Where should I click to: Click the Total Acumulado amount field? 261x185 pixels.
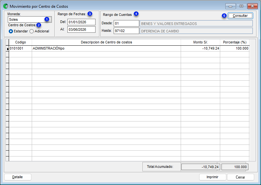click(200, 167)
